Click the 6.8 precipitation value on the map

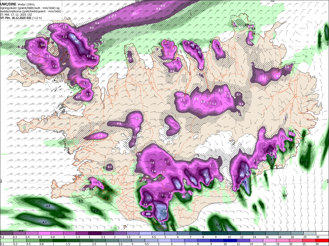tap(163, 224)
